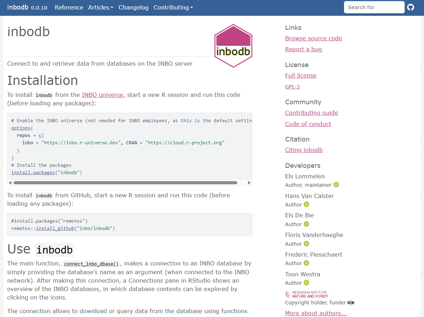This screenshot has height=317, width=424.
Task: Click the Research Institute Nature and Forest logo
Action: (x=306, y=294)
